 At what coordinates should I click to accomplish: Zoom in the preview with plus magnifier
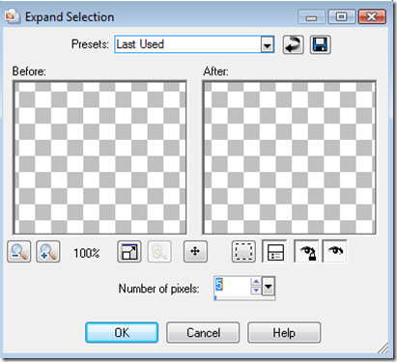point(48,252)
